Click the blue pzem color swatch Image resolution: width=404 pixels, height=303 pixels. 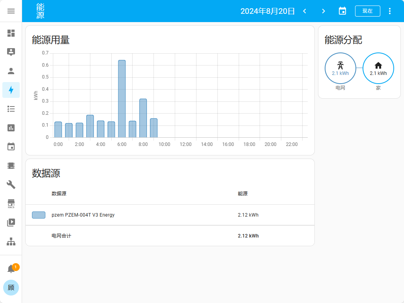coord(39,215)
